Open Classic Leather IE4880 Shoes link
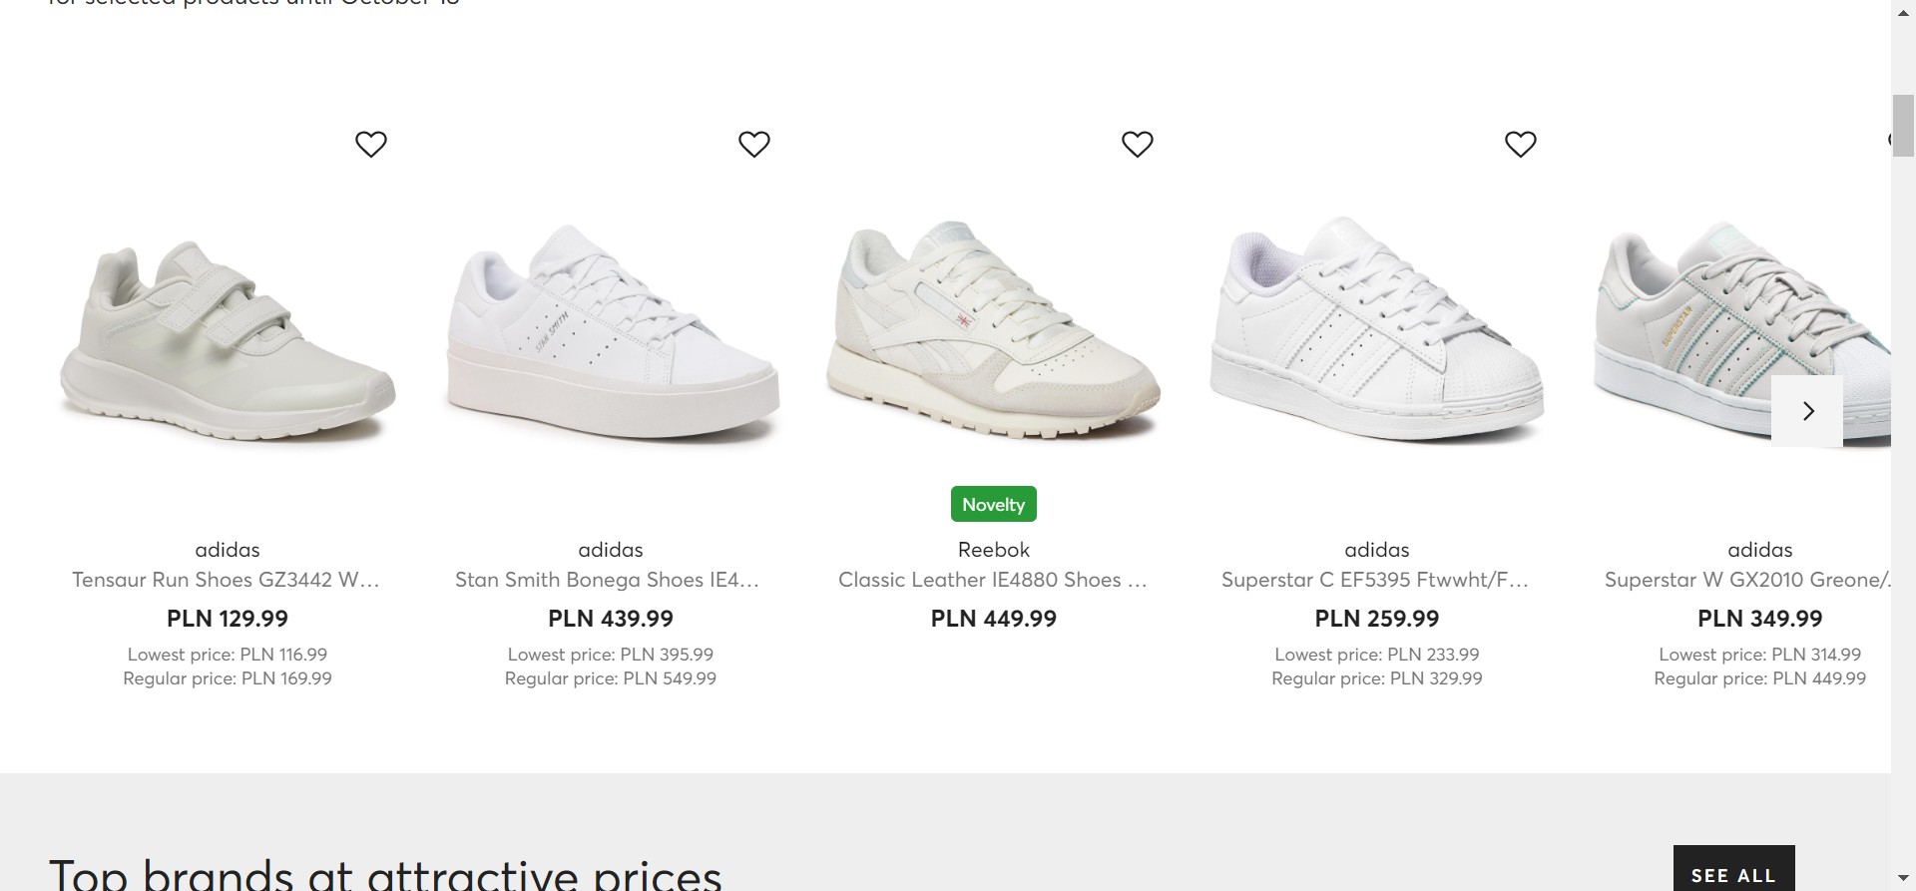The width and height of the screenshot is (1916, 891). click(x=993, y=580)
